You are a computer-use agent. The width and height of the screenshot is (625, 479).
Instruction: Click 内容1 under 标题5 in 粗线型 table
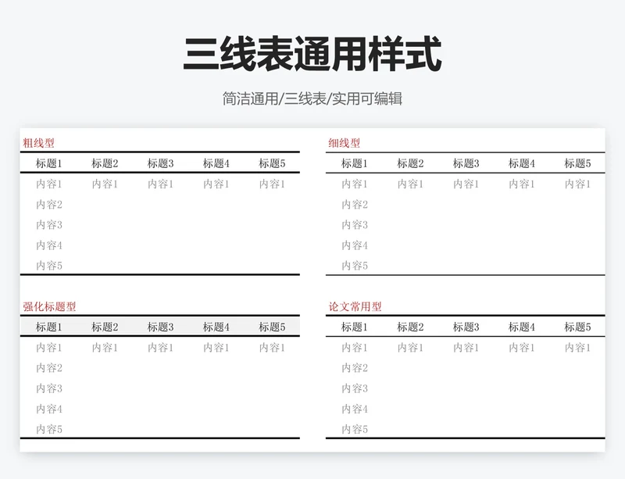tap(272, 184)
